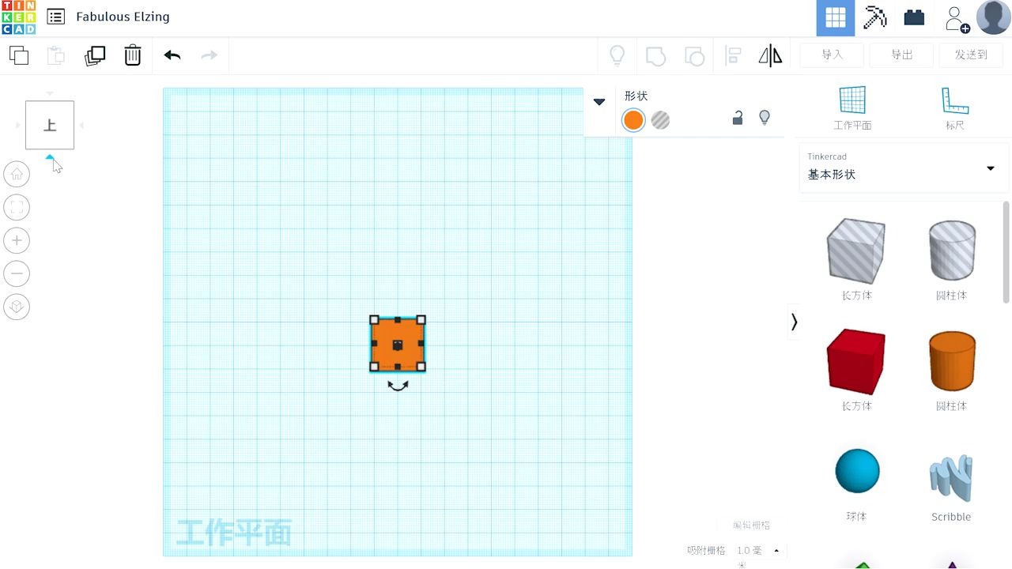Image resolution: width=1012 pixels, height=569 pixels.
Task: Toggle the perspective view icon on left sidebar
Action: tap(17, 307)
